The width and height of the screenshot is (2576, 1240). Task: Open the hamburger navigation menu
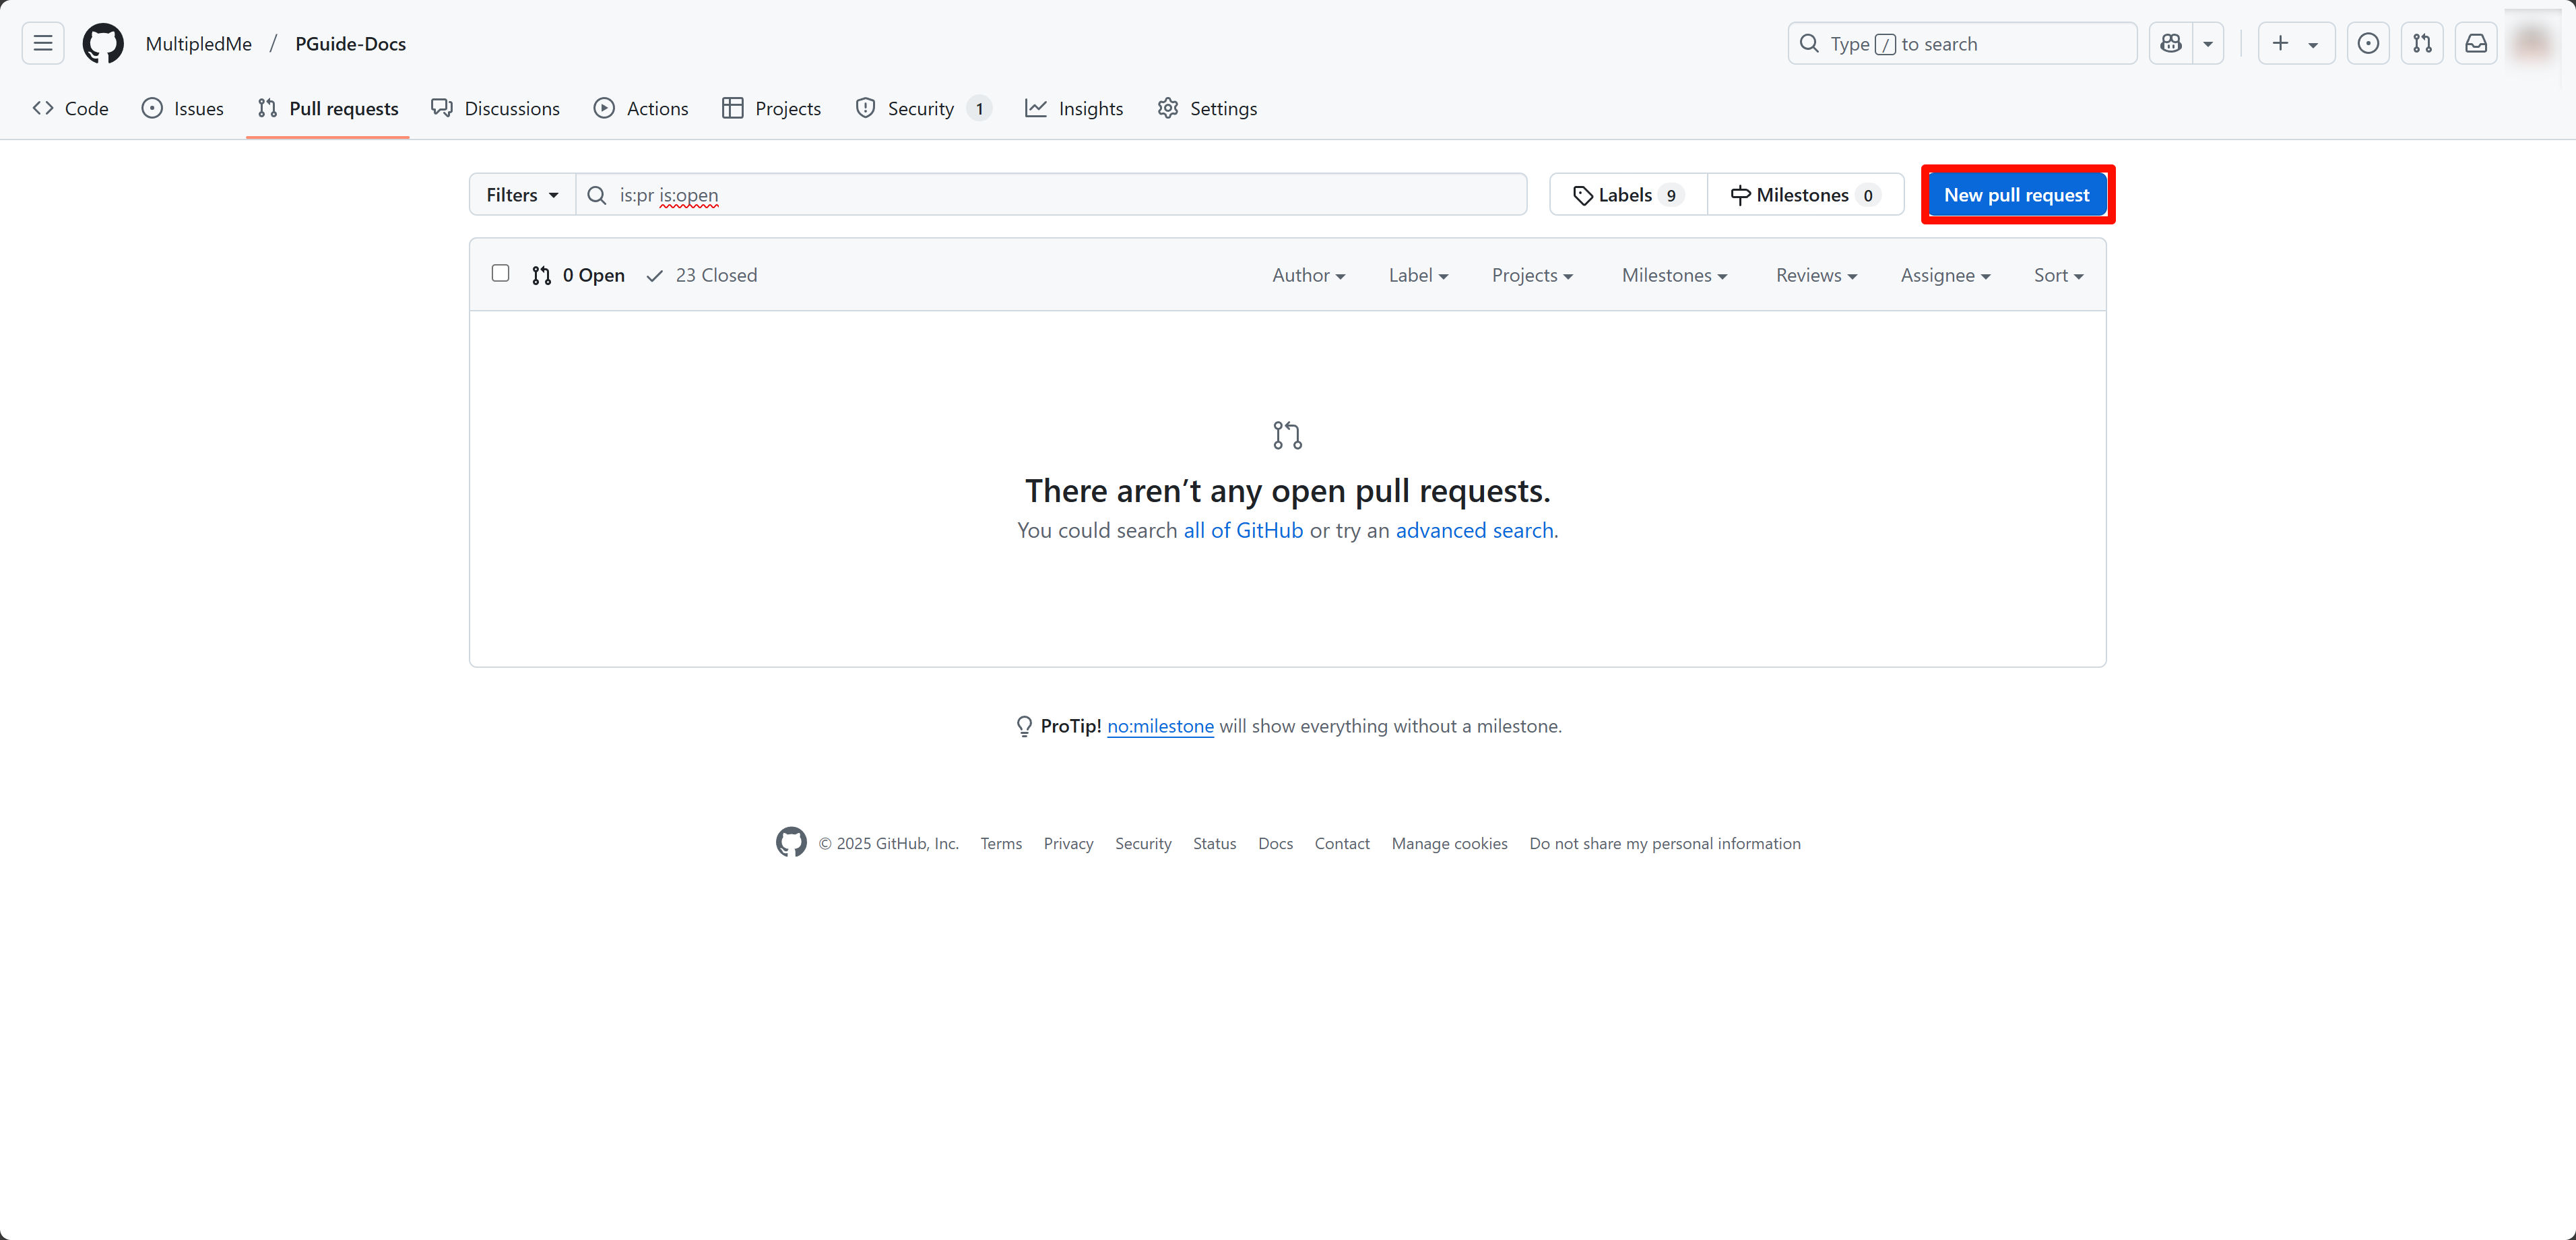pos(42,43)
